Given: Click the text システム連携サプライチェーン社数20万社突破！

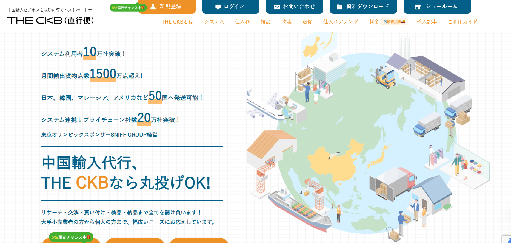Looking at the screenshot, I should [x=111, y=118].
